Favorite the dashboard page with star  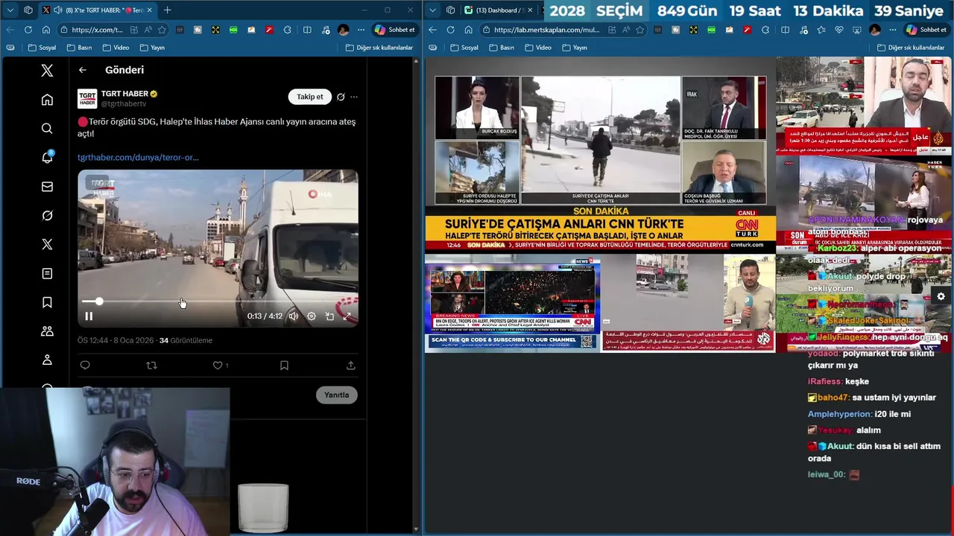click(641, 30)
